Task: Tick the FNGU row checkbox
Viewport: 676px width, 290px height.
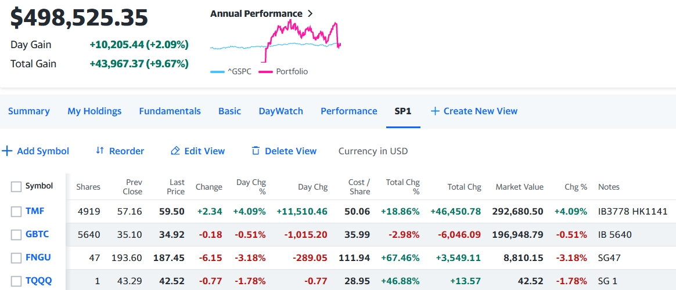Action: click(x=16, y=258)
